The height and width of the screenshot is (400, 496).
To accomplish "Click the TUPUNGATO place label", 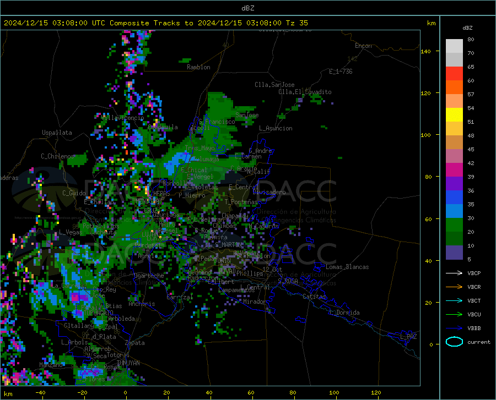I will point(99,313).
